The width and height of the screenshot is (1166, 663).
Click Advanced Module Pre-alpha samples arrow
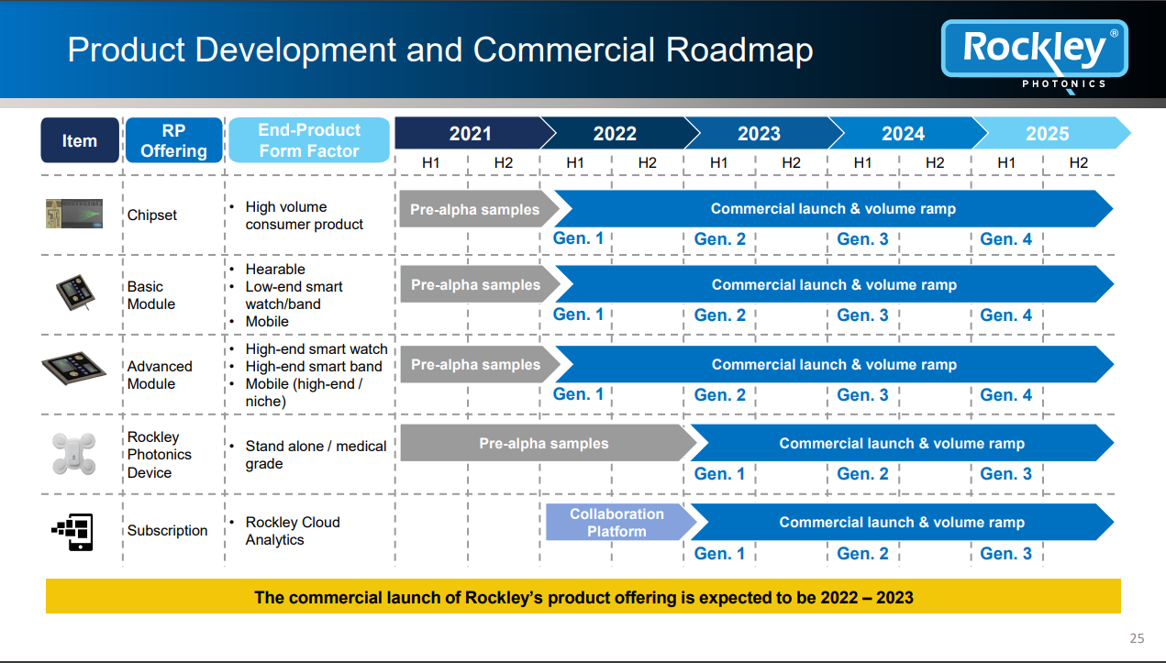pyautogui.click(x=478, y=364)
